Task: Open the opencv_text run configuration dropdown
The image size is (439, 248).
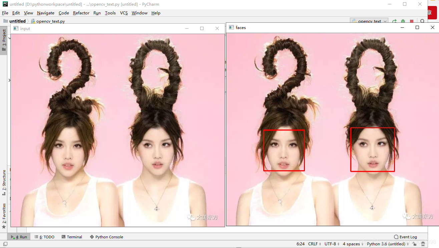Action: (369, 21)
